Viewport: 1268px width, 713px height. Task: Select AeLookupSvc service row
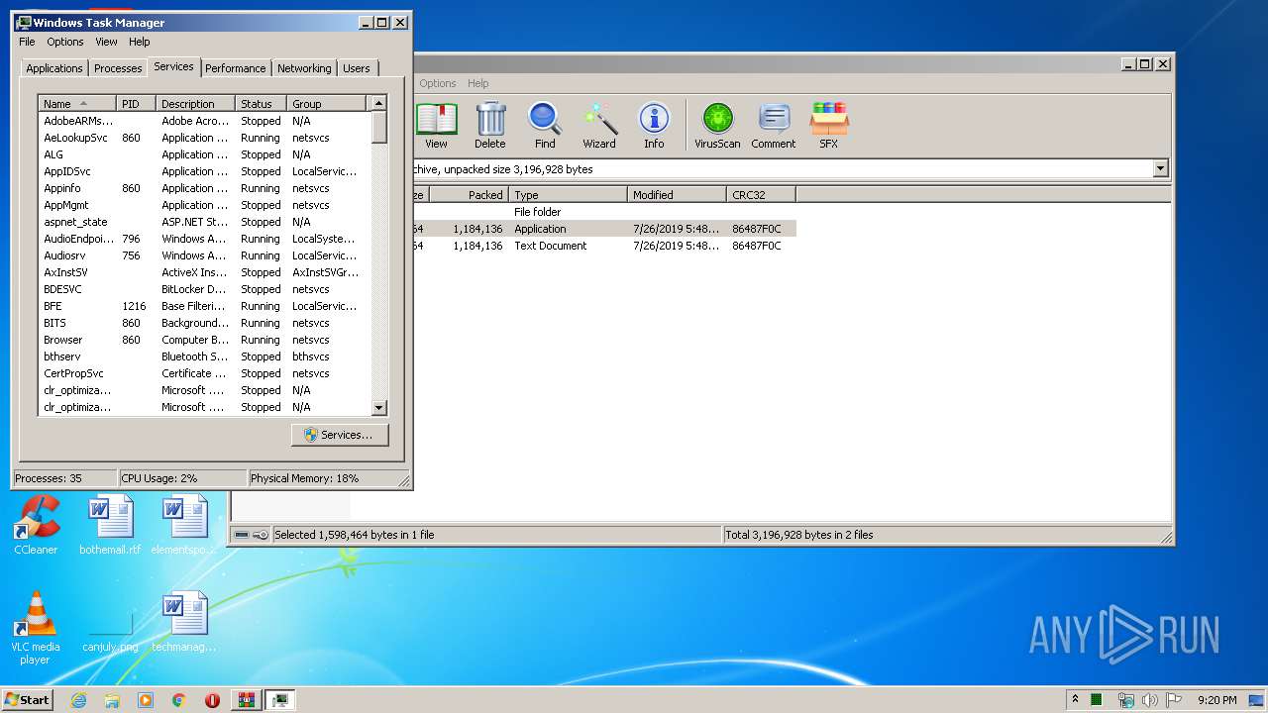(204, 138)
